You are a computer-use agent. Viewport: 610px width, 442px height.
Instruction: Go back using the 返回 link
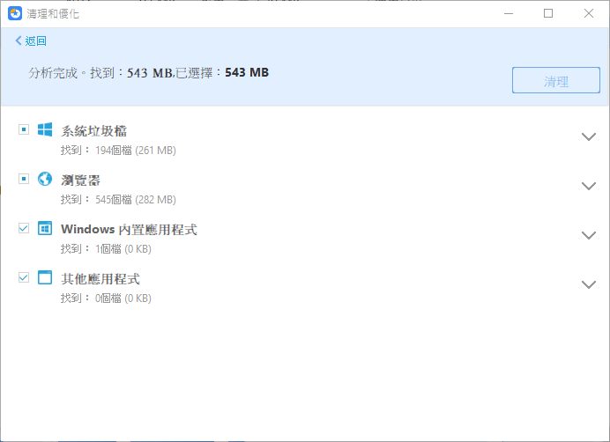tap(35, 41)
